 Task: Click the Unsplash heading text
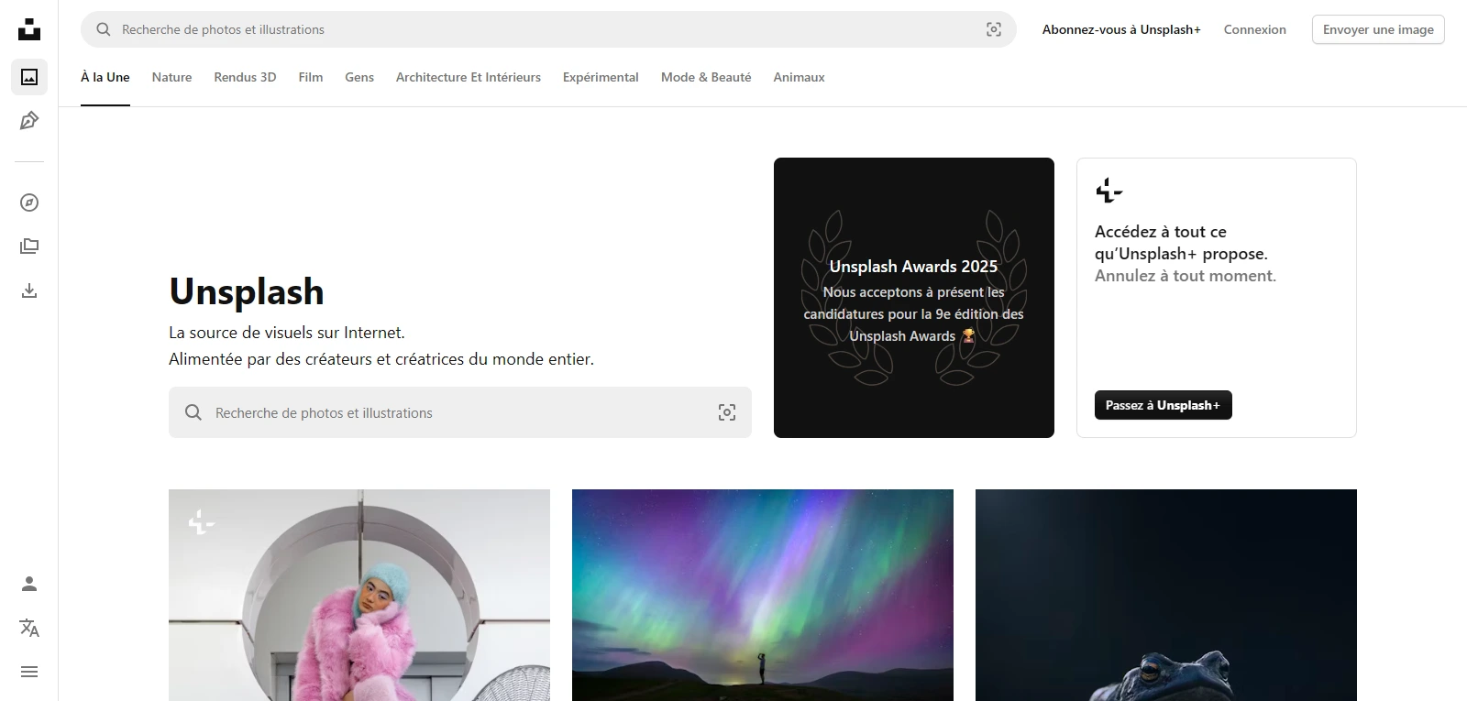(x=247, y=291)
